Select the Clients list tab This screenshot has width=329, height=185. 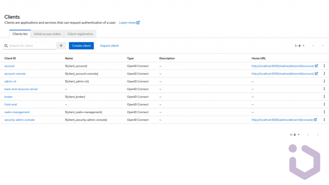point(20,34)
